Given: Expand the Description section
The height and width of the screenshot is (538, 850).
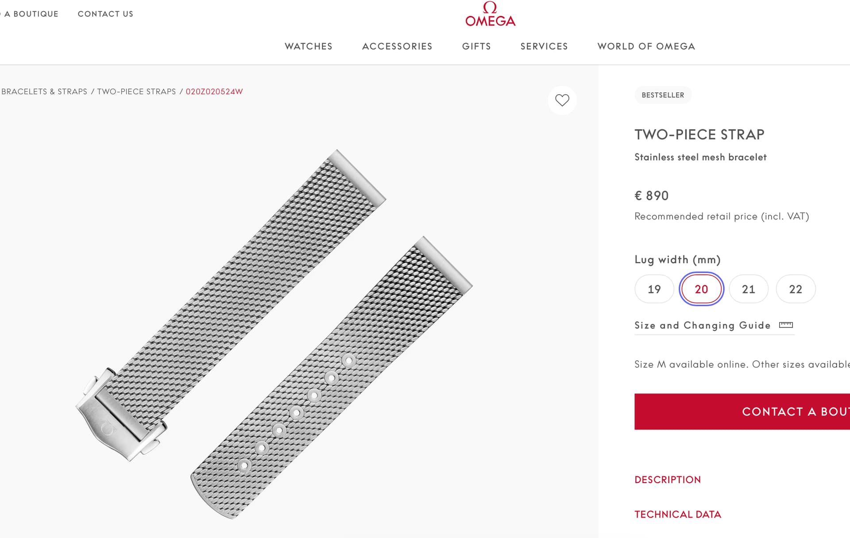Looking at the screenshot, I should click(x=668, y=480).
